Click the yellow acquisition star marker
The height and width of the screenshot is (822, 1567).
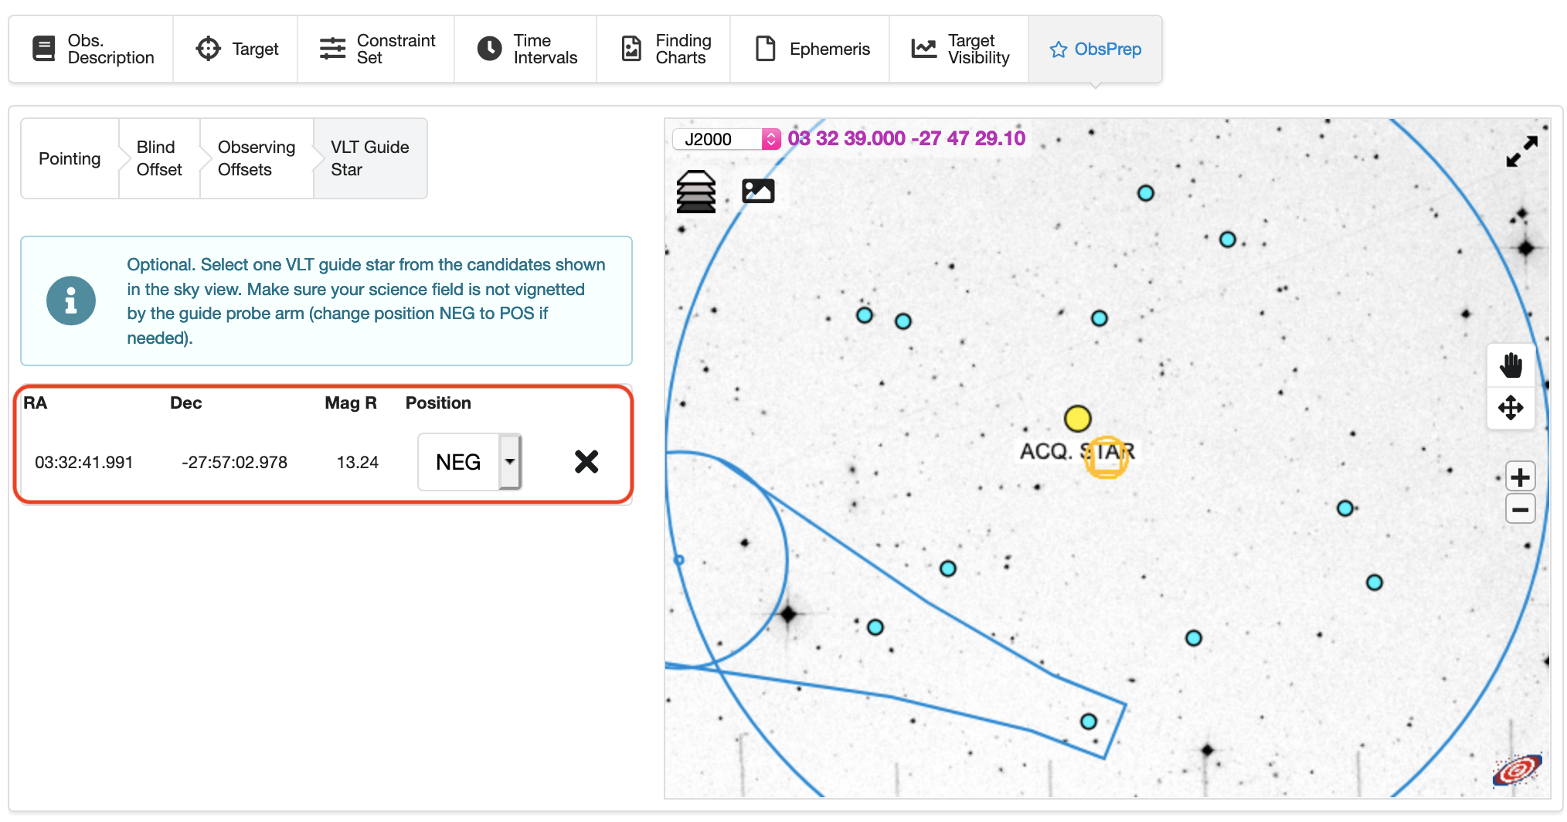[x=1077, y=419]
